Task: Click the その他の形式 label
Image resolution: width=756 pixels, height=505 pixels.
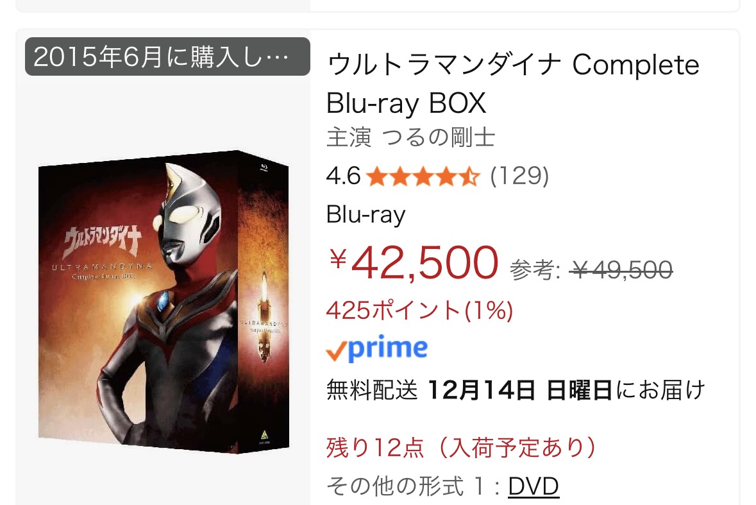Action: pyautogui.click(x=394, y=486)
